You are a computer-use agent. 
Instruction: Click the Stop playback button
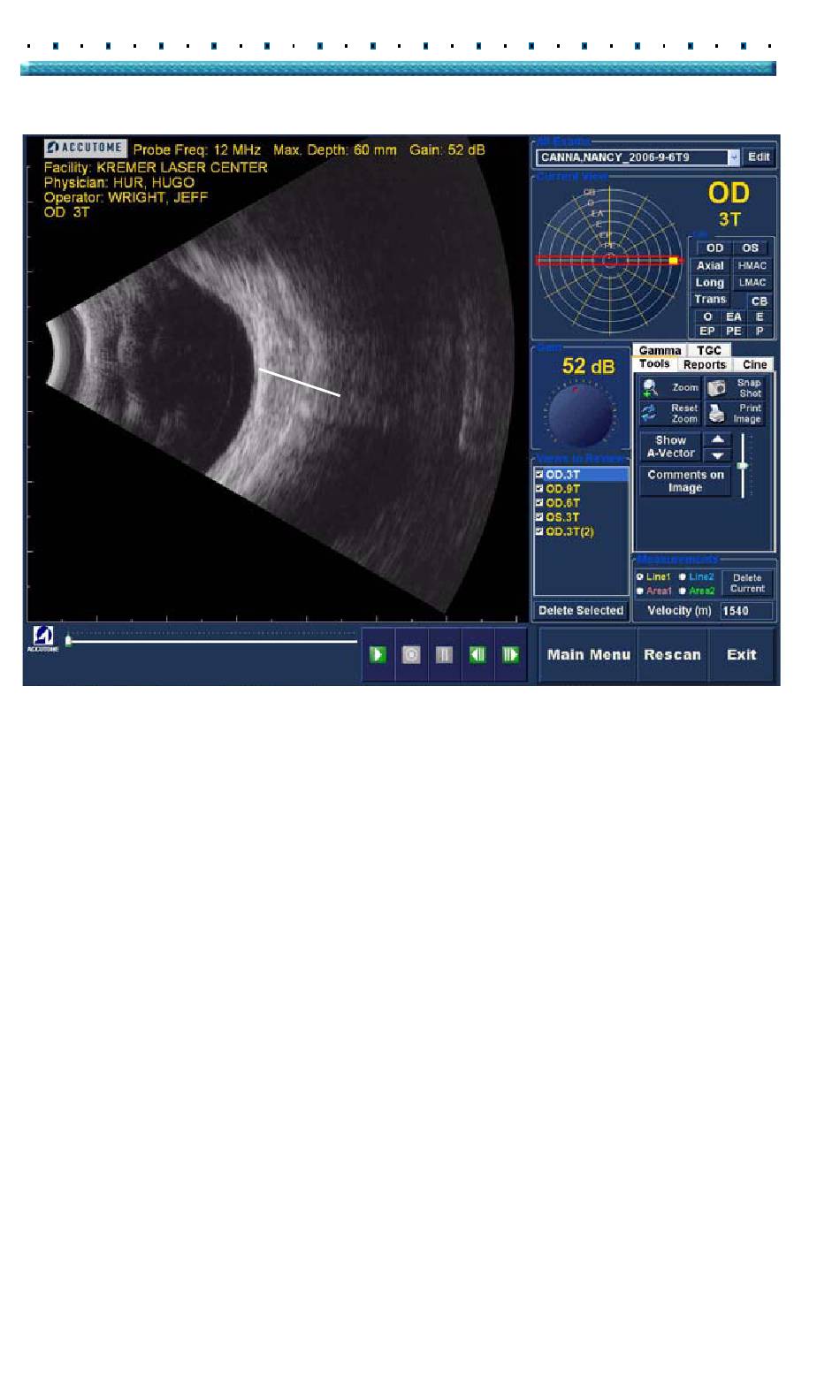click(411, 654)
